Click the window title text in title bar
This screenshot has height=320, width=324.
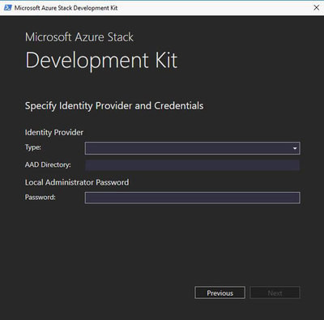(66, 8)
